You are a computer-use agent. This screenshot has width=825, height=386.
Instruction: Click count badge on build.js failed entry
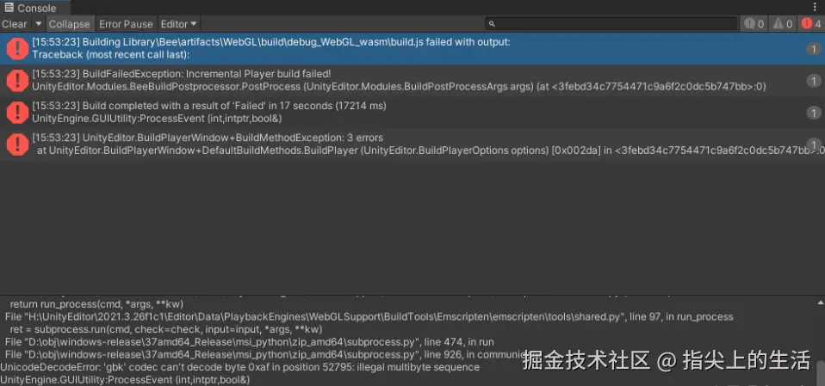[814, 49]
